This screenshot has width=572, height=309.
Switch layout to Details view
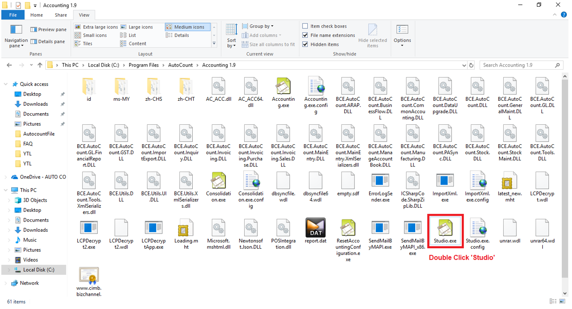pos(178,36)
